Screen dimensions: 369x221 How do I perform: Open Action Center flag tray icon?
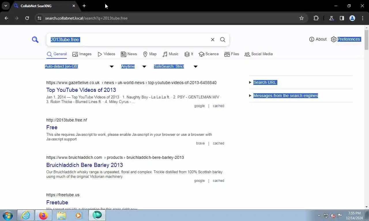[x=340, y=216]
